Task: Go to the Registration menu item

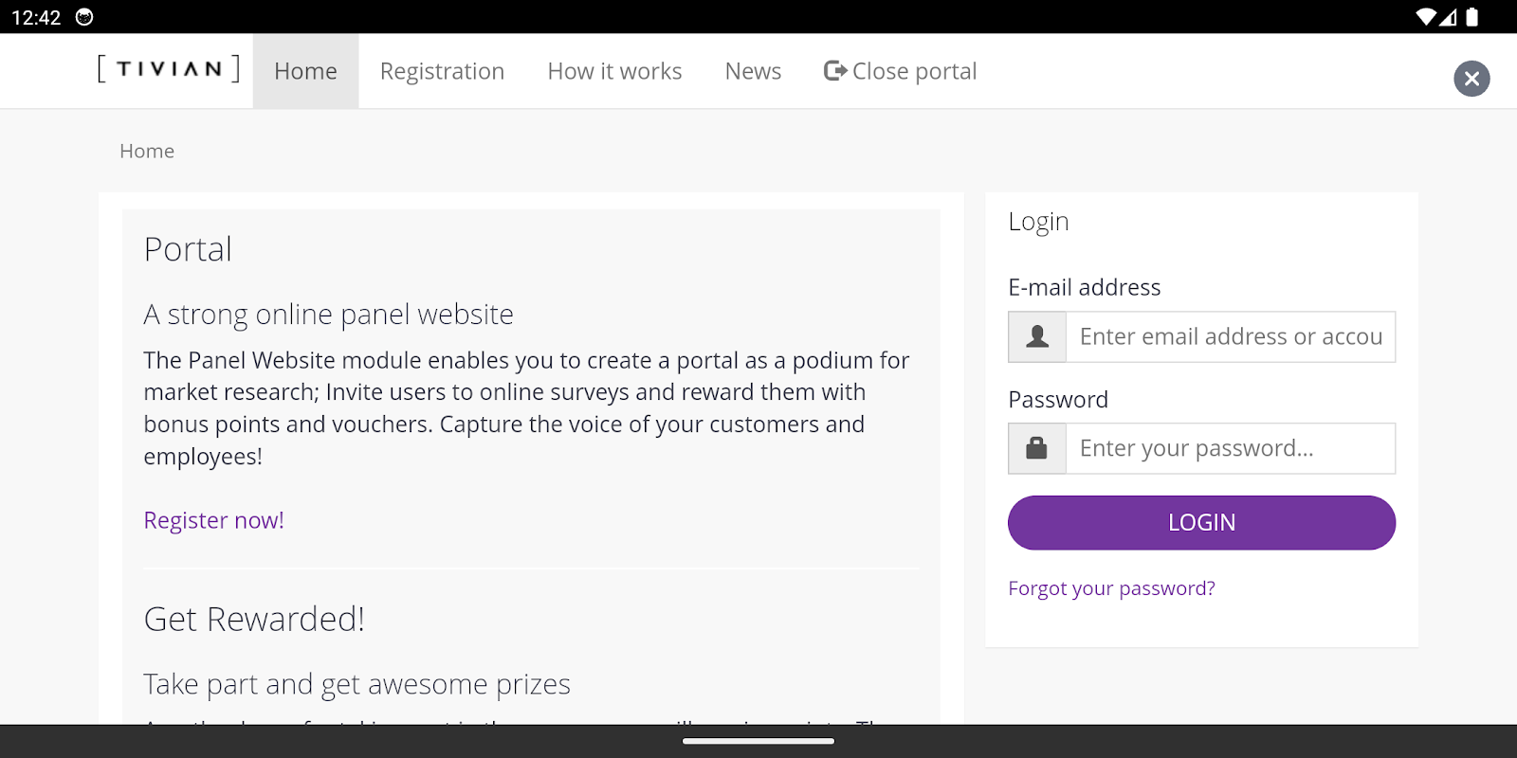Action: [442, 72]
